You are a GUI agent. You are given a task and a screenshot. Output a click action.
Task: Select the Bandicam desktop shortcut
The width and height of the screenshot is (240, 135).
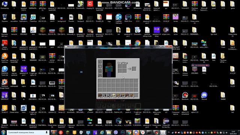click(x=185, y=96)
